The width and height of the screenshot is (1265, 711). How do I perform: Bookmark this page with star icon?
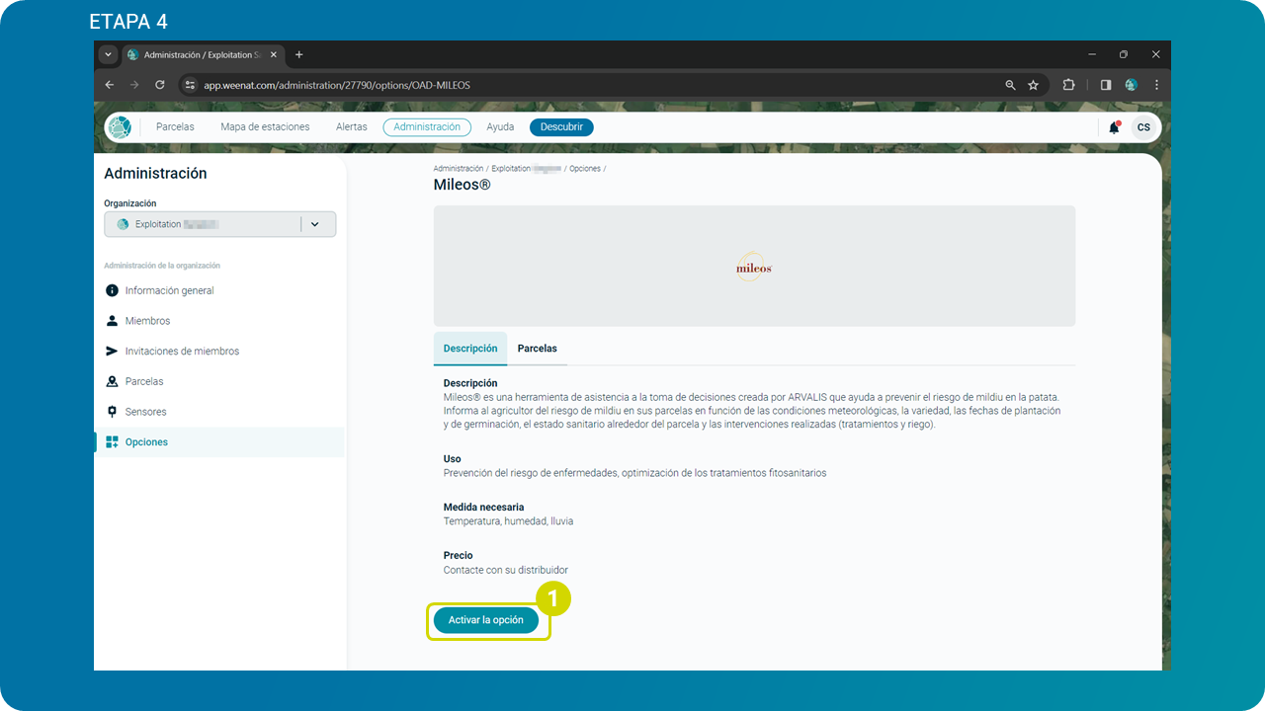[1033, 85]
